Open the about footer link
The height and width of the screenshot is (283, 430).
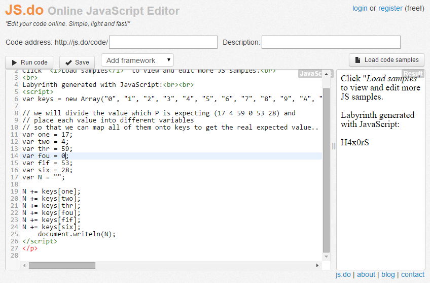(x=366, y=274)
